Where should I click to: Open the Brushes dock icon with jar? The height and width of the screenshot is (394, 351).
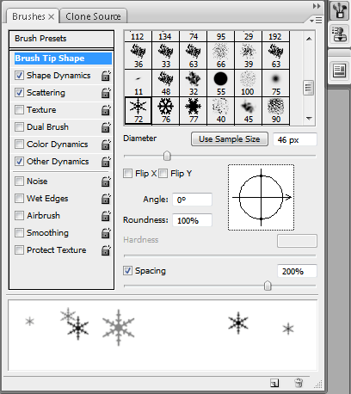339,11
